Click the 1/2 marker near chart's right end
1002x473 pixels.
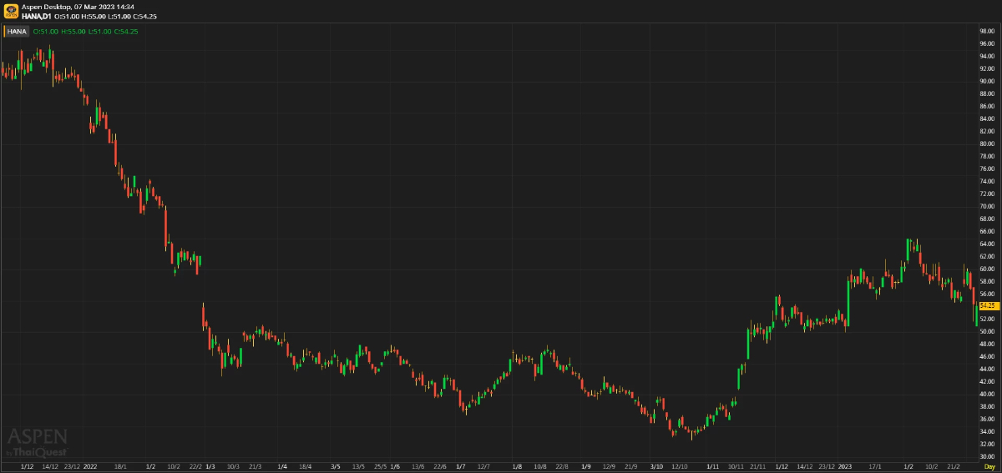click(x=908, y=466)
